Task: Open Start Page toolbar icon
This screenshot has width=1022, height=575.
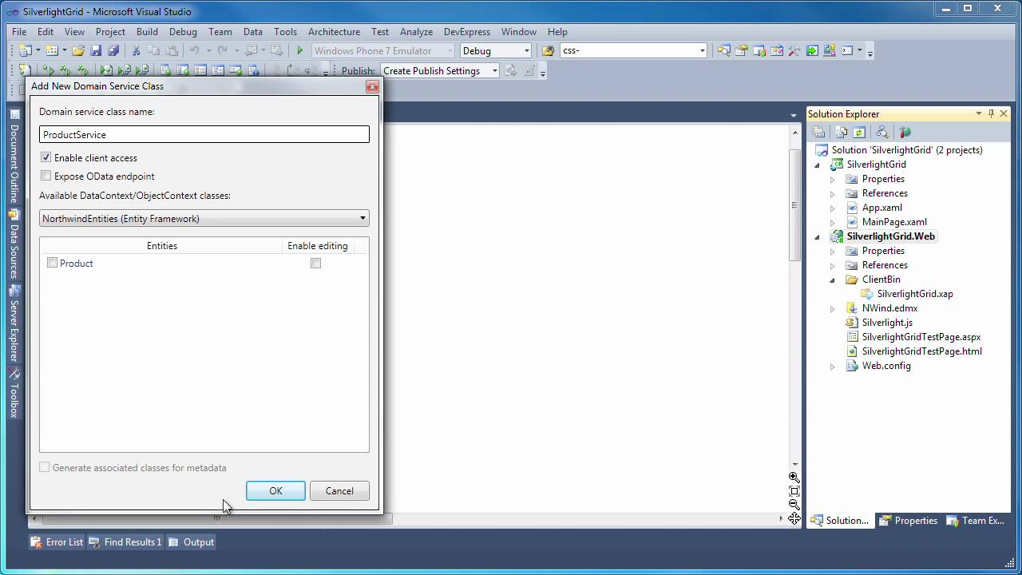Action: (x=812, y=50)
